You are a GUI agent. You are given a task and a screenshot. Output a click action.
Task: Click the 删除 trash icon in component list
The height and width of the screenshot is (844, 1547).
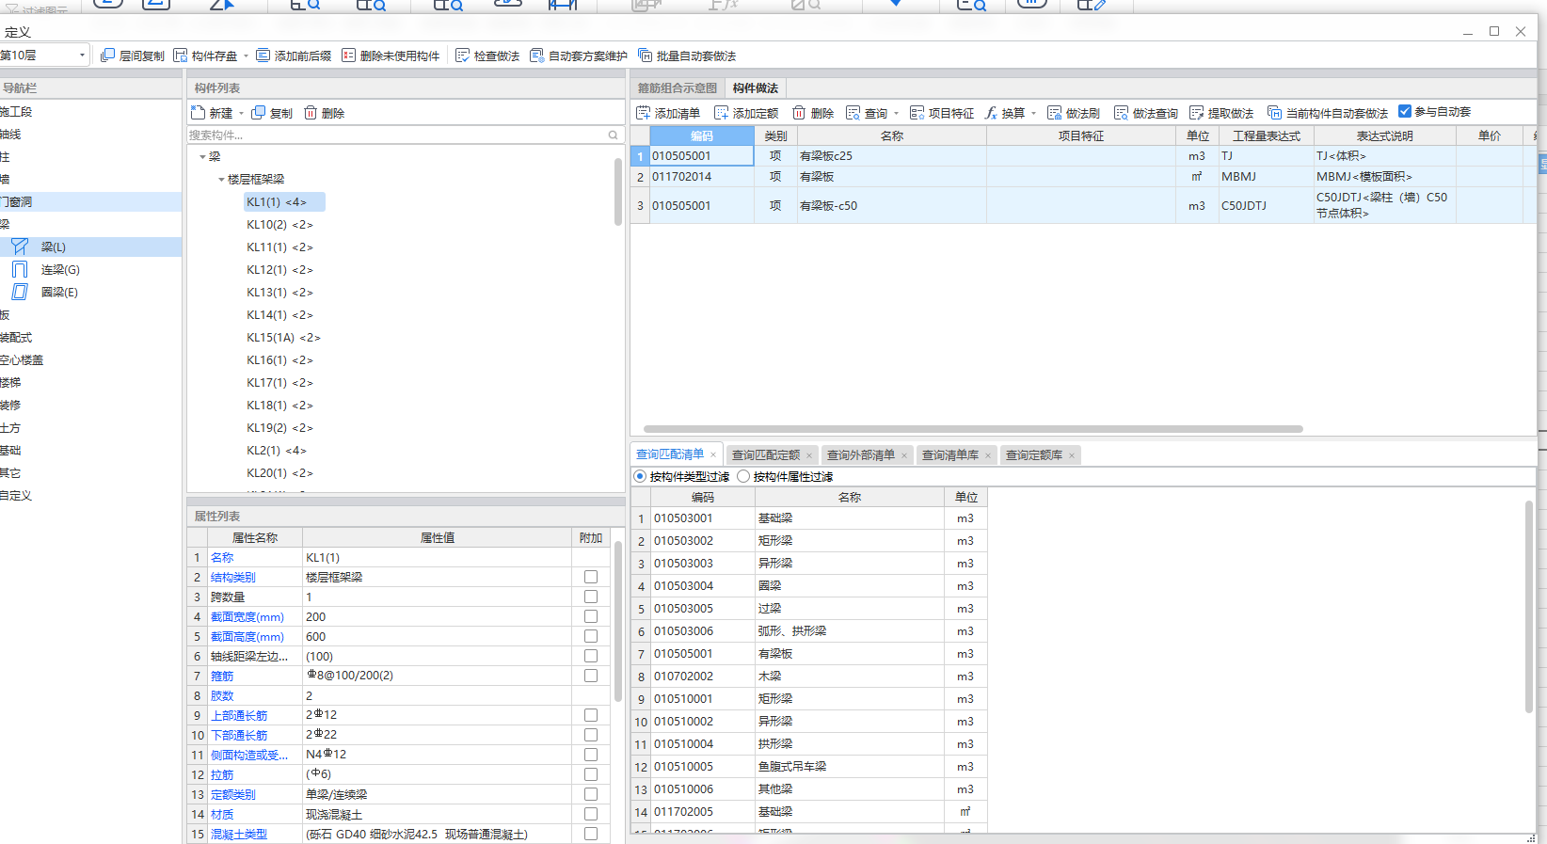pos(311,113)
